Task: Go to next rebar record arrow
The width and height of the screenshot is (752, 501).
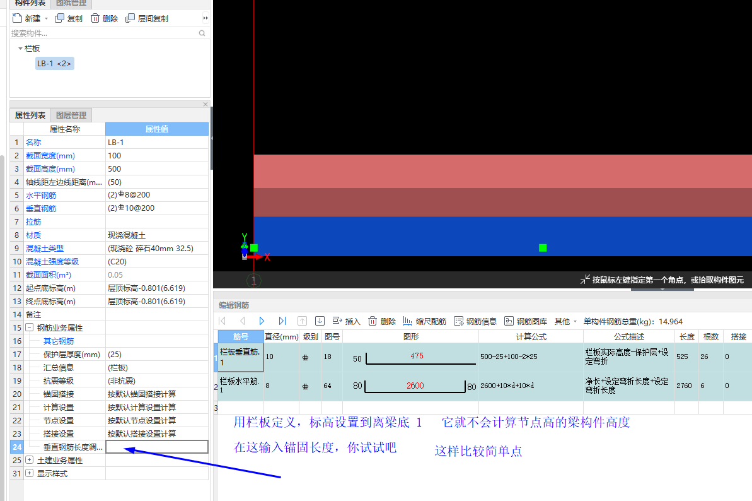Action: coord(262,321)
